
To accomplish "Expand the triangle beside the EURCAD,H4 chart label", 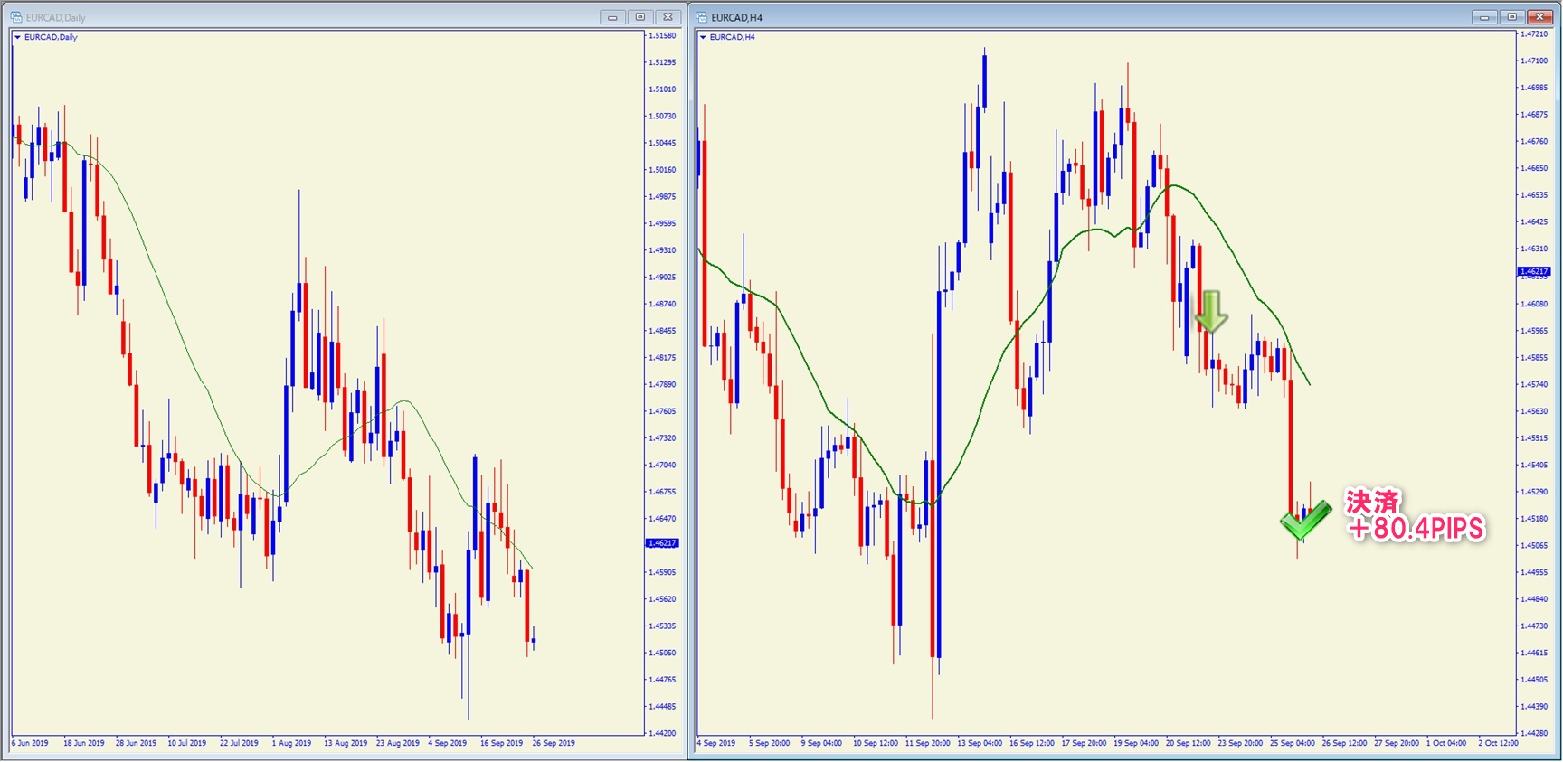I will pyautogui.click(x=703, y=37).
